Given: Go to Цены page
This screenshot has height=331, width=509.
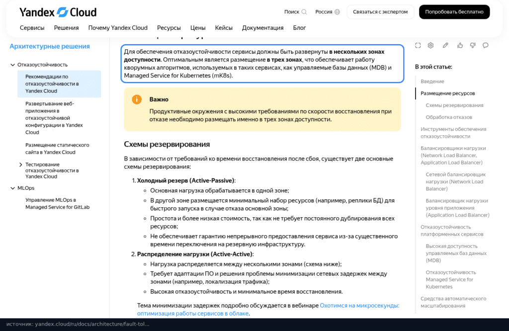Looking at the screenshot, I should [198, 28].
